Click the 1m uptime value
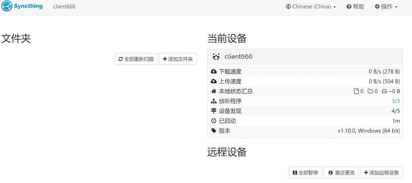Screen dimensions: 412x183 tap(396, 121)
